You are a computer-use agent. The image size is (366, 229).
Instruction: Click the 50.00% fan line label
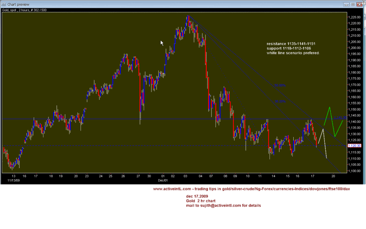(280, 85)
